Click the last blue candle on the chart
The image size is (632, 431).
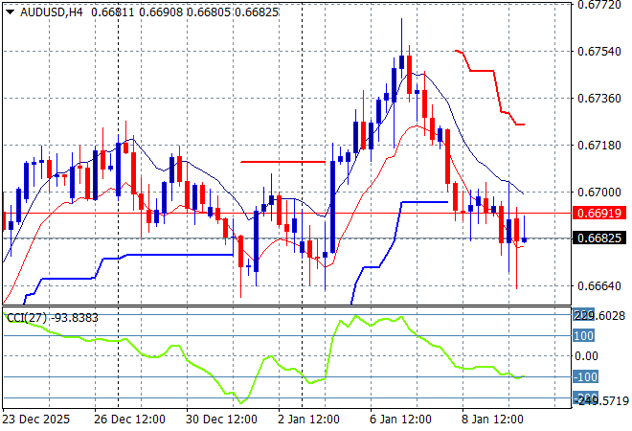[524, 238]
